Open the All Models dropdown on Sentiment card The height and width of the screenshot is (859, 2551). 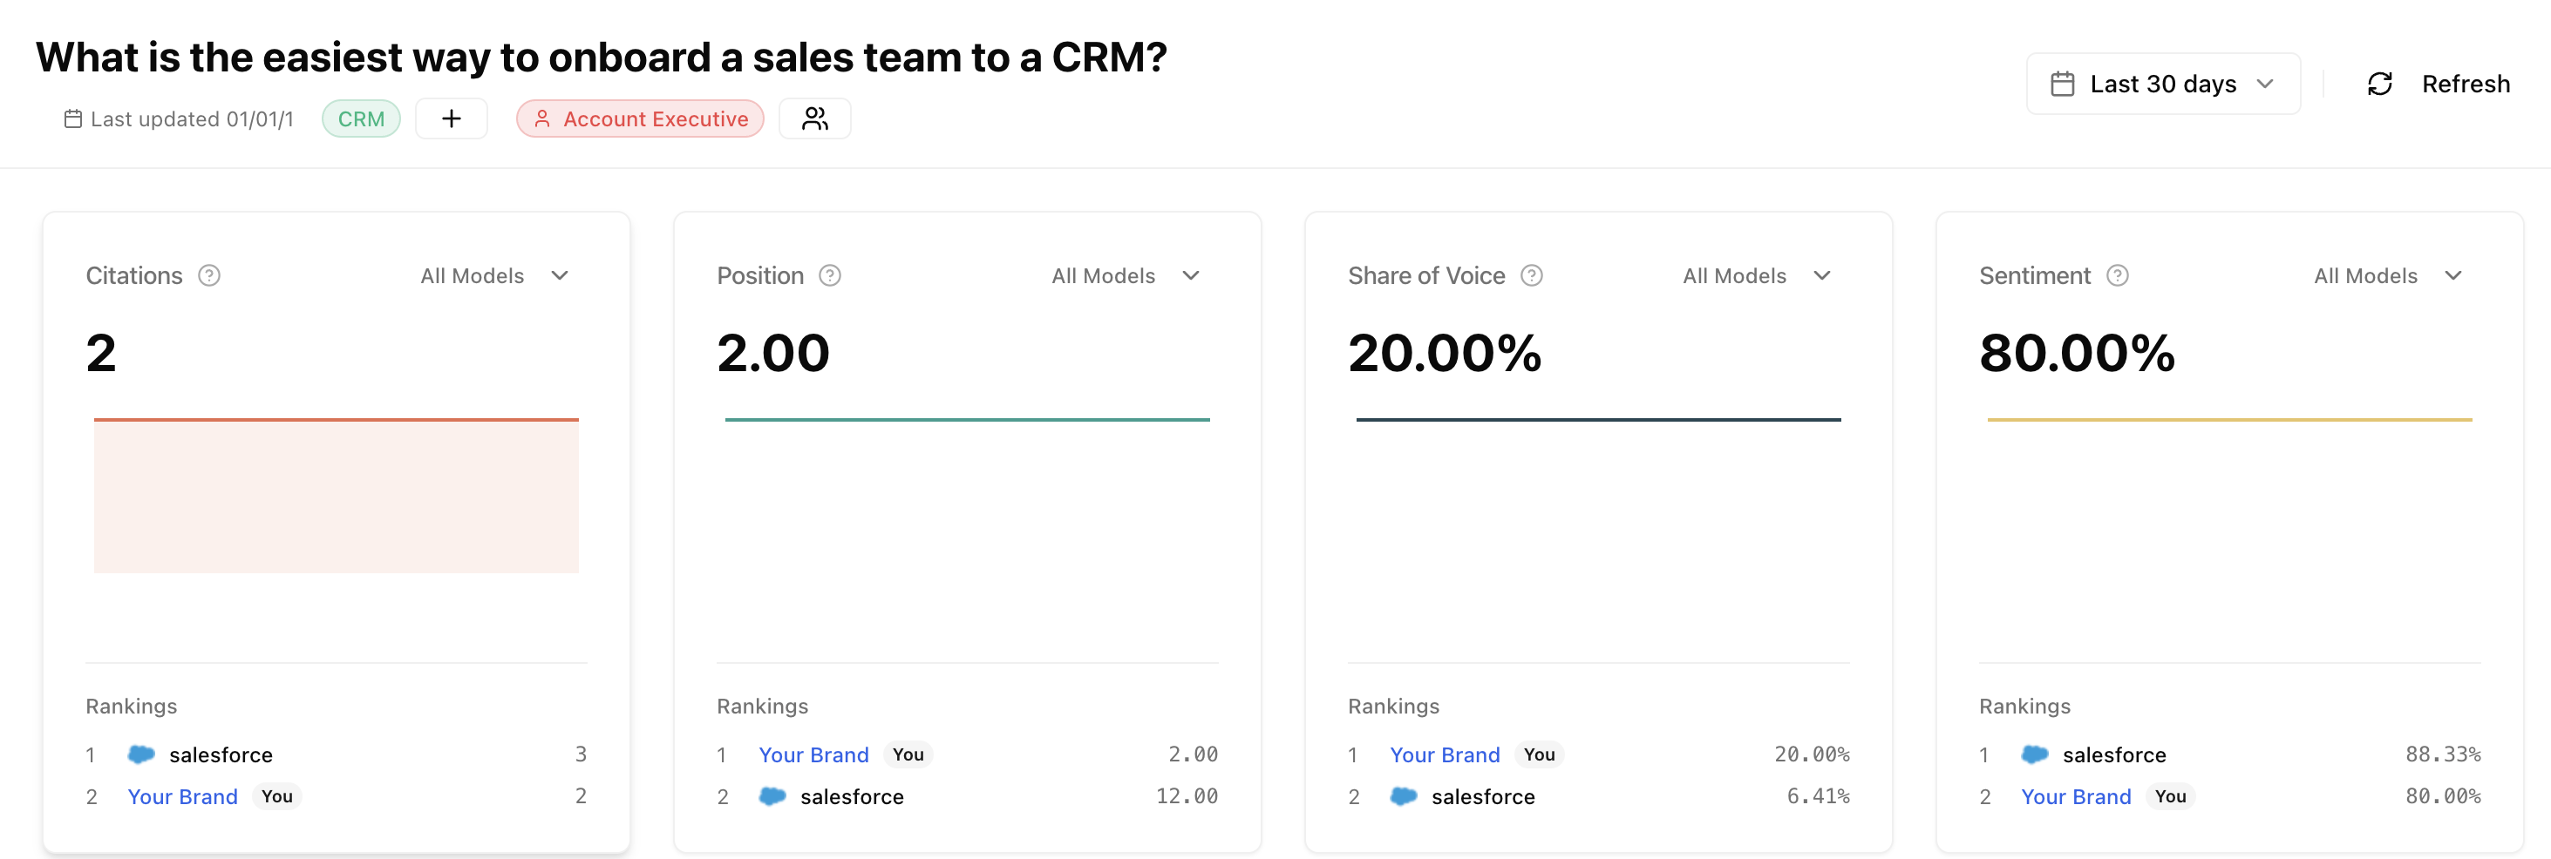(x=2388, y=276)
